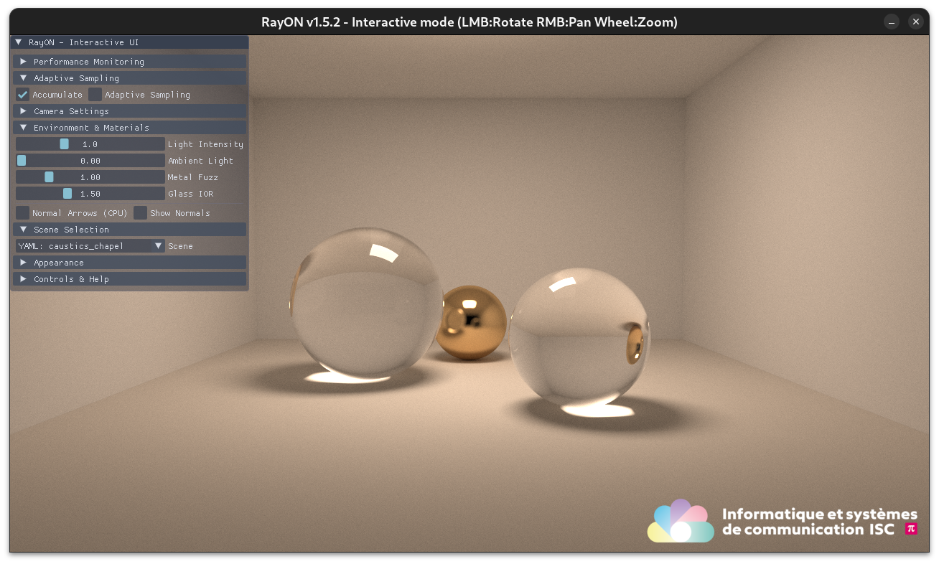Expand the Appearance section
Image resolution: width=939 pixels, height=564 pixels.
pyautogui.click(x=24, y=263)
